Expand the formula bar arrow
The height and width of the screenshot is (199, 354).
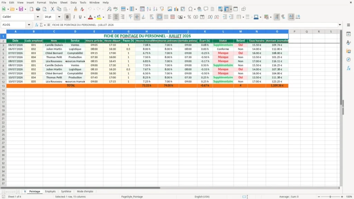click(340, 25)
